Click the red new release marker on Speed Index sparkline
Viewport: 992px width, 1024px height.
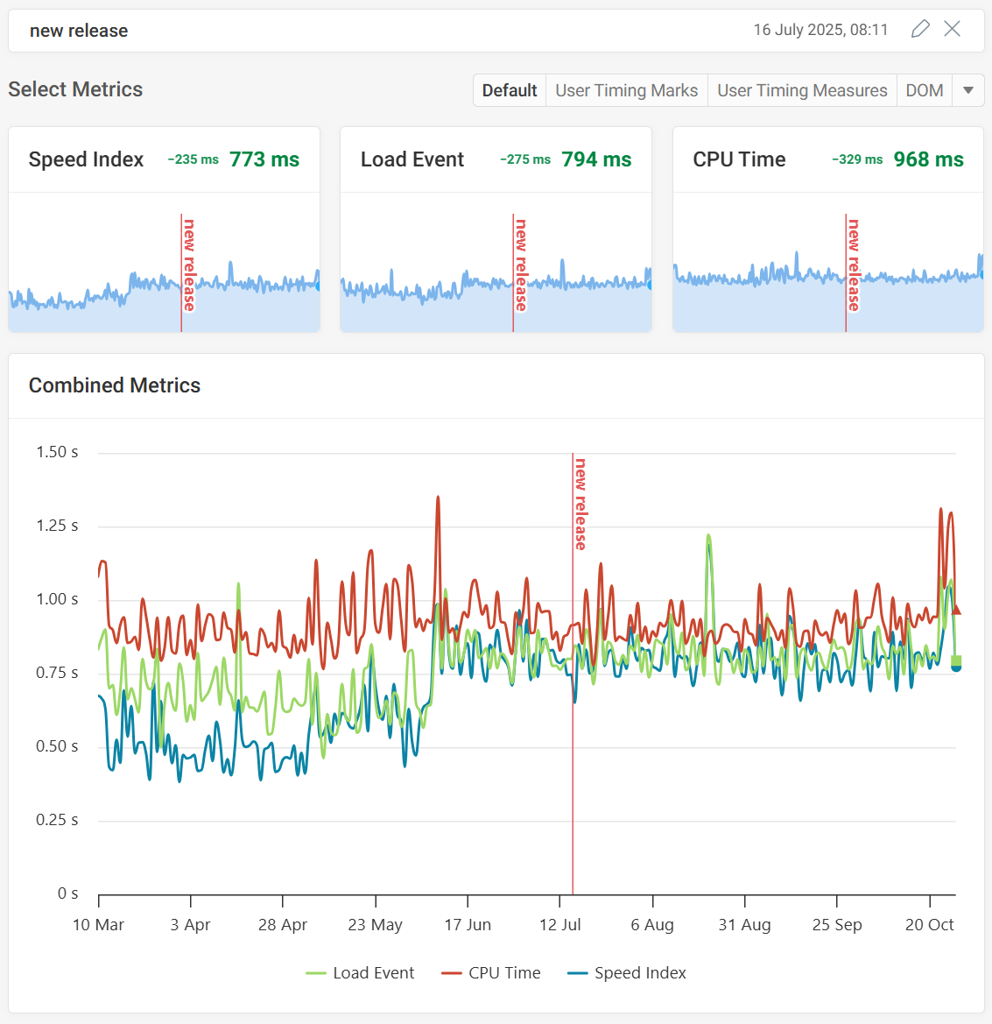coord(181,272)
